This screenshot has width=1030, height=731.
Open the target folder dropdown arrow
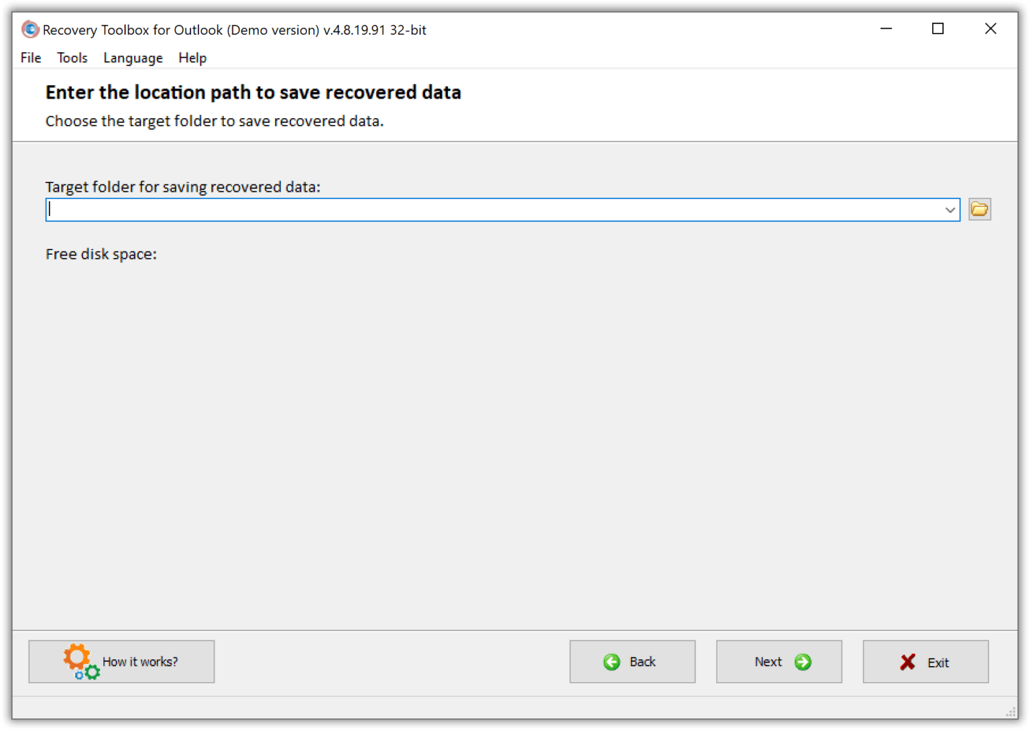click(x=950, y=209)
